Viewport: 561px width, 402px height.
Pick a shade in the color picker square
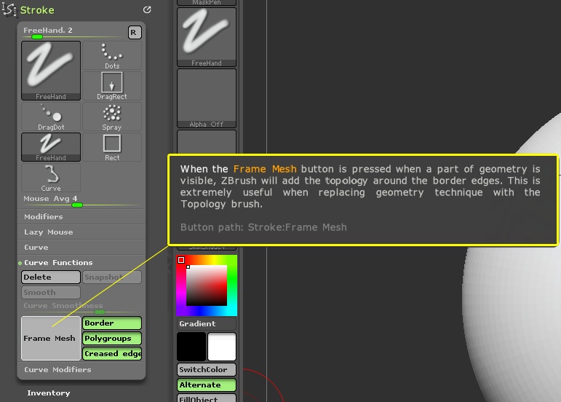(x=207, y=285)
